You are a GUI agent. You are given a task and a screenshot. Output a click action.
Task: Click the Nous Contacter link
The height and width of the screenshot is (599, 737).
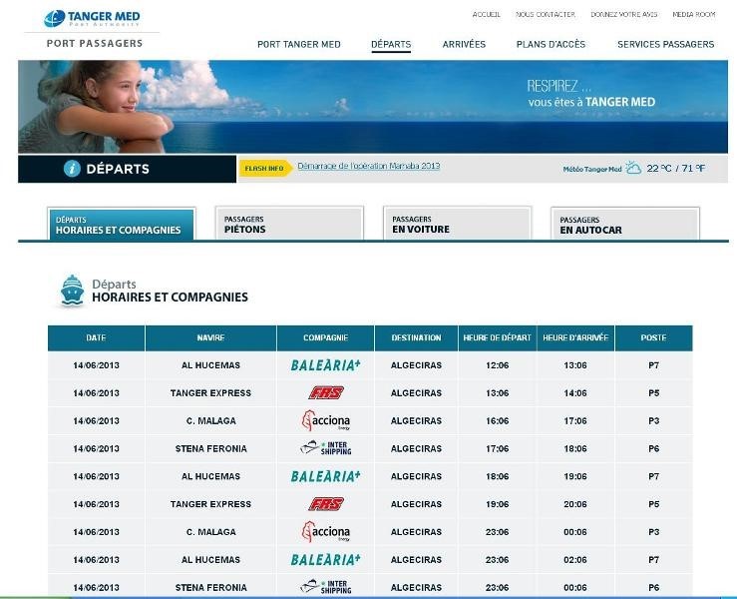(545, 15)
